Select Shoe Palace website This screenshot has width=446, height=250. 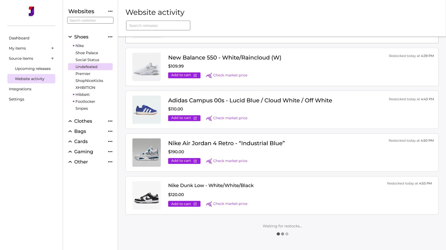(x=87, y=53)
